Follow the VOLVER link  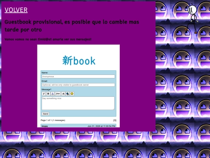click(x=16, y=10)
